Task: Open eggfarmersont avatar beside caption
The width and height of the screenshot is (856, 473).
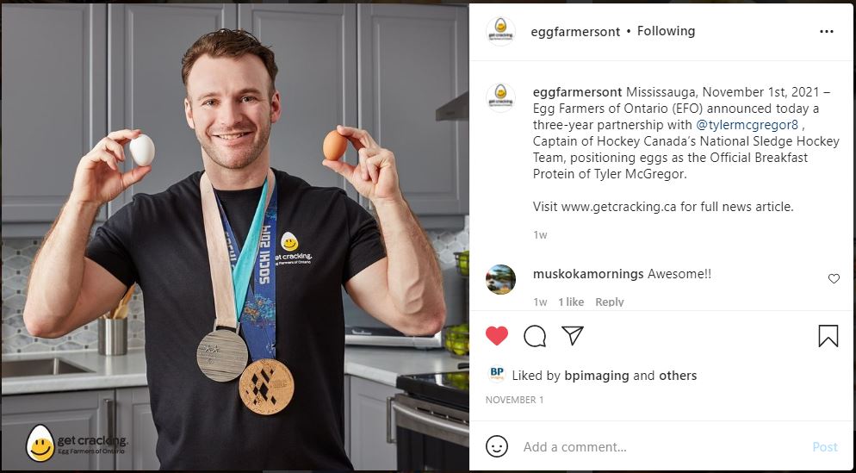Action: click(x=500, y=97)
